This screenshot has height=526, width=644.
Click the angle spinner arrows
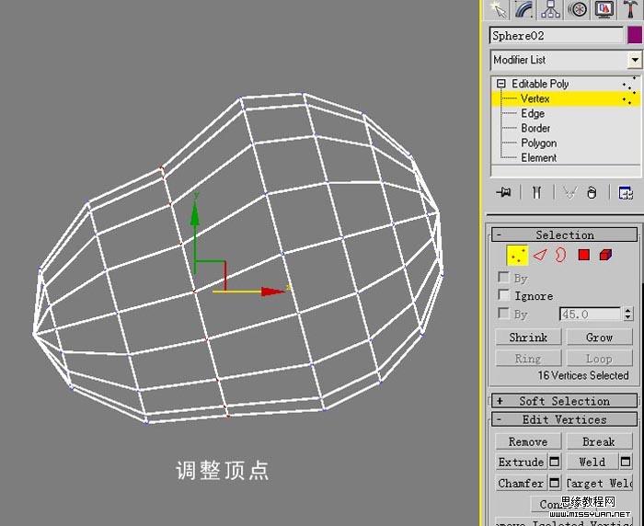point(627,314)
